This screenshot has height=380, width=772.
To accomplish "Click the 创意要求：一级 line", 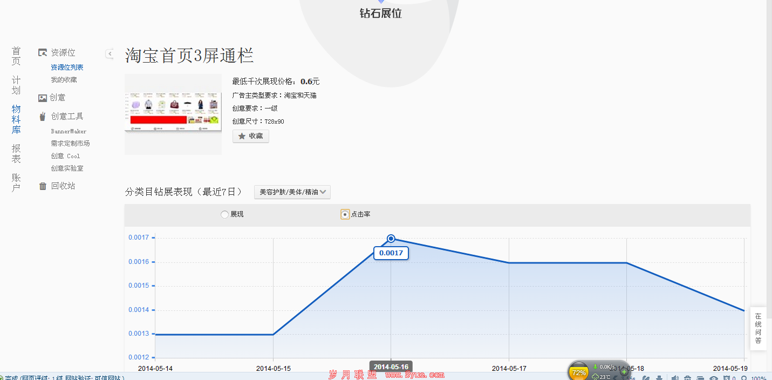I will coord(255,108).
